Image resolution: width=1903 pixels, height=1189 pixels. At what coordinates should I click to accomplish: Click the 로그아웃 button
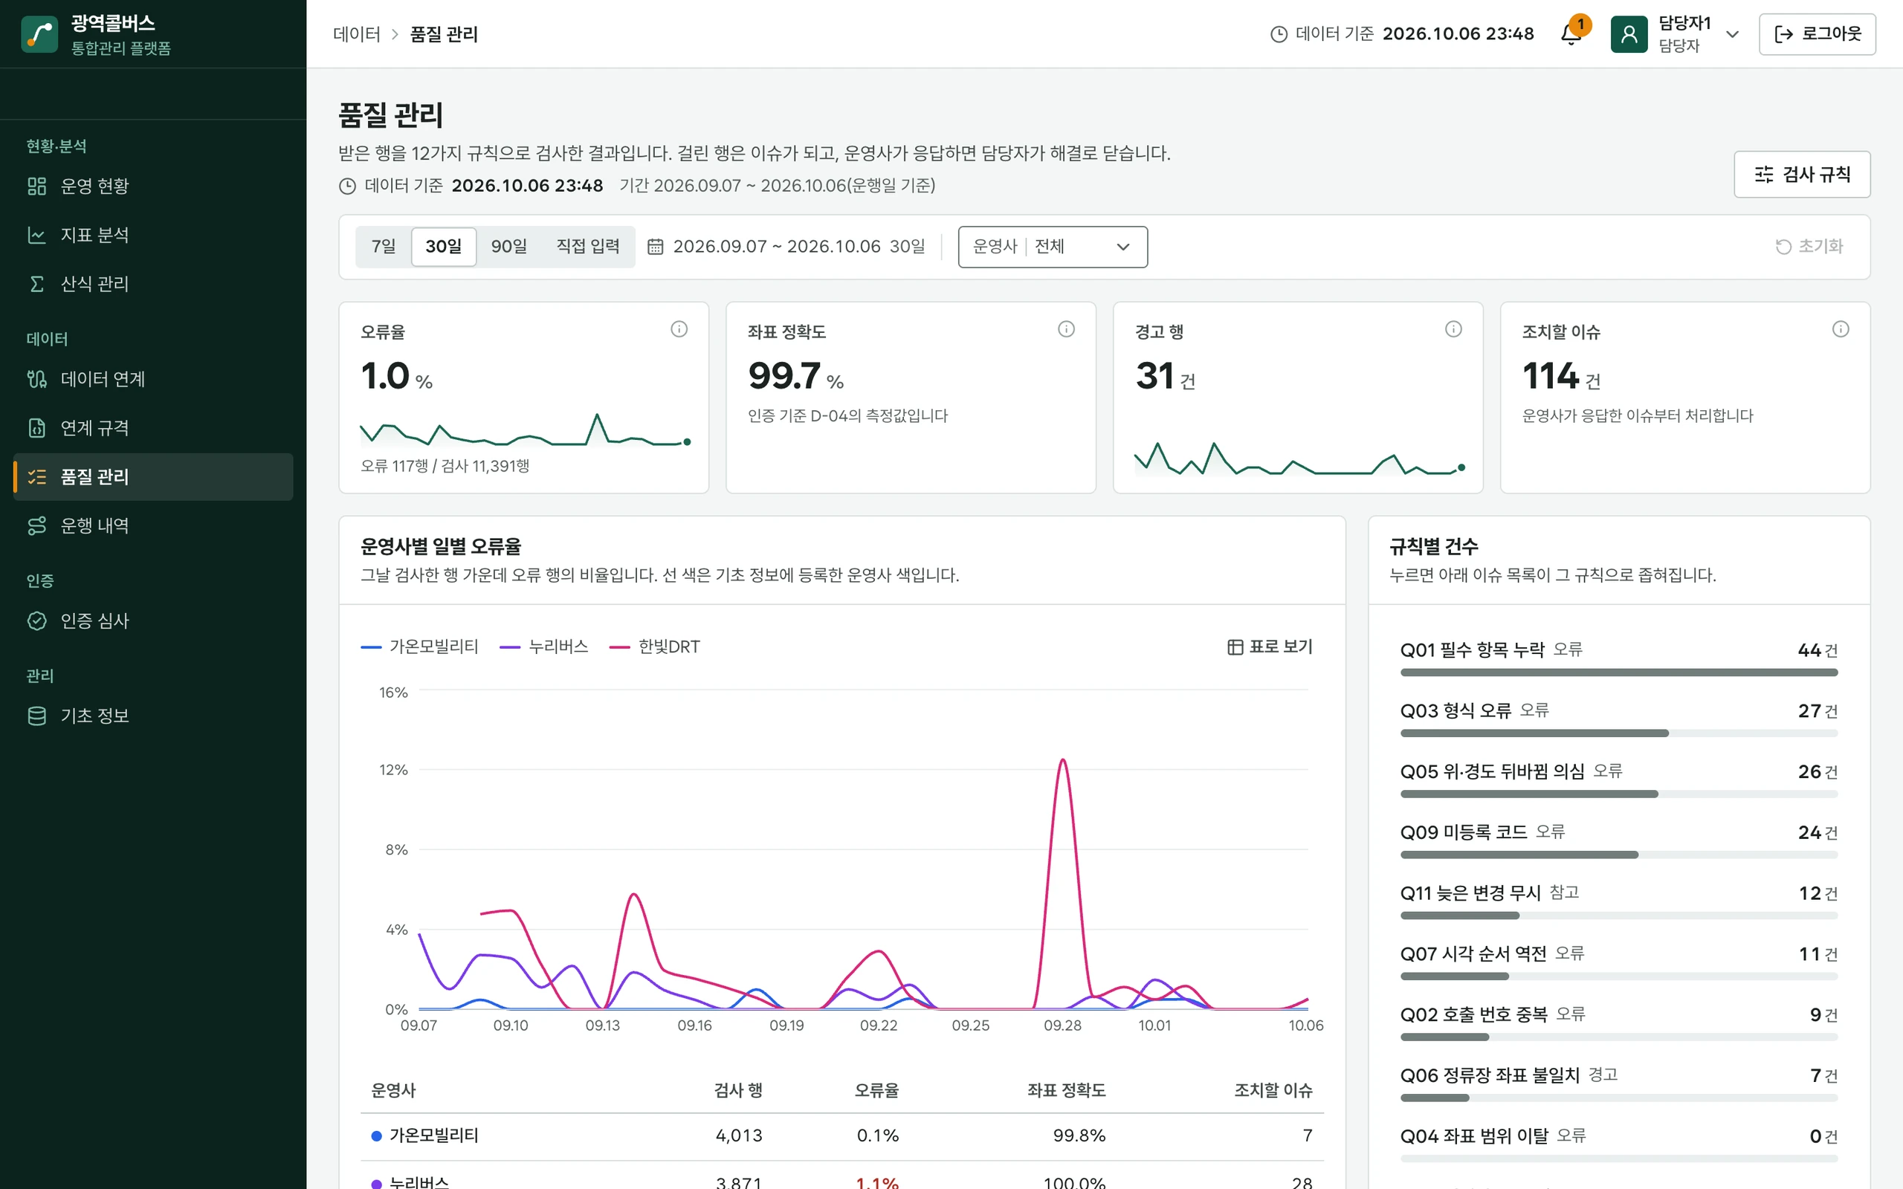pos(1817,34)
